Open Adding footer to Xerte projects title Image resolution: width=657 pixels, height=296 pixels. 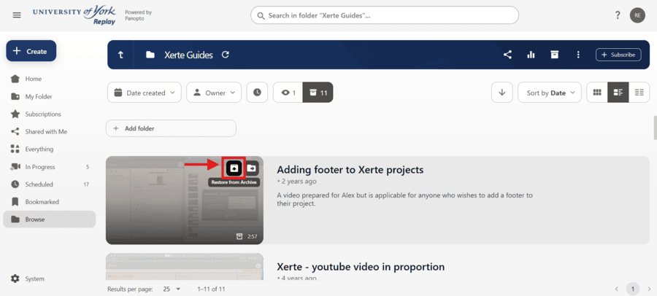coord(350,170)
